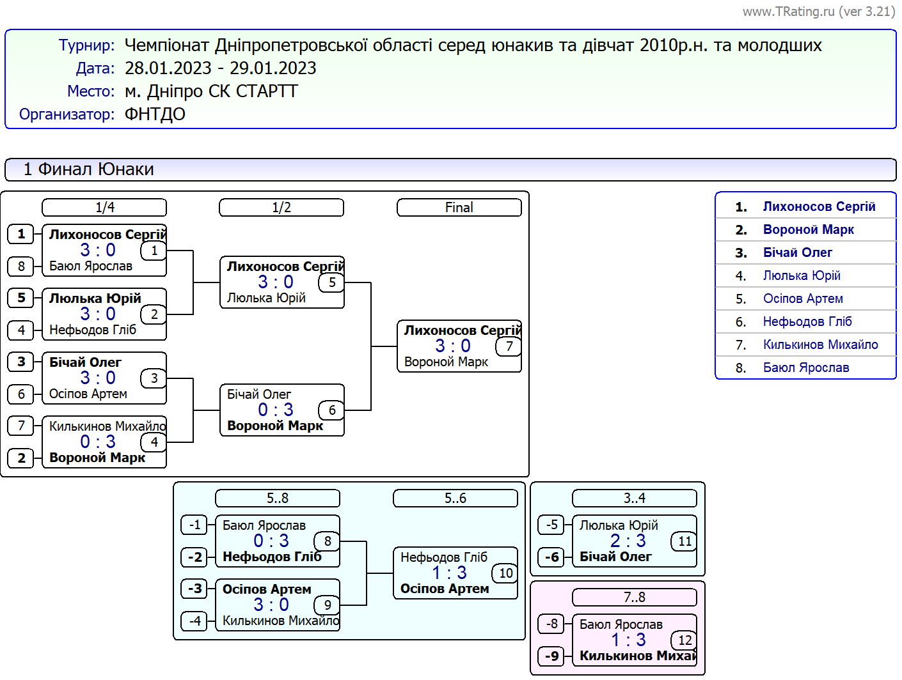Click 2 : 3 score in 3..4 match
The width and height of the screenshot is (902, 680).
628,541
